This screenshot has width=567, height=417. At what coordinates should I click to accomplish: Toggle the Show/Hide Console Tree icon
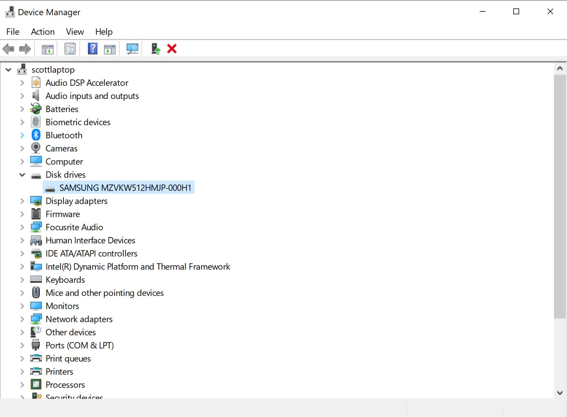click(x=47, y=48)
